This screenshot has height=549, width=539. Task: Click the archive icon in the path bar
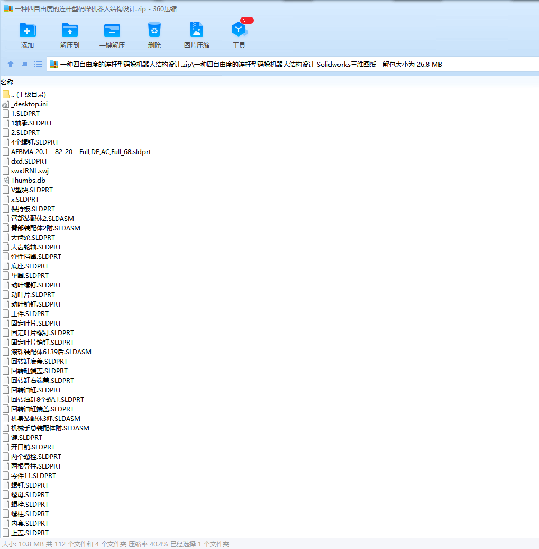[54, 65]
